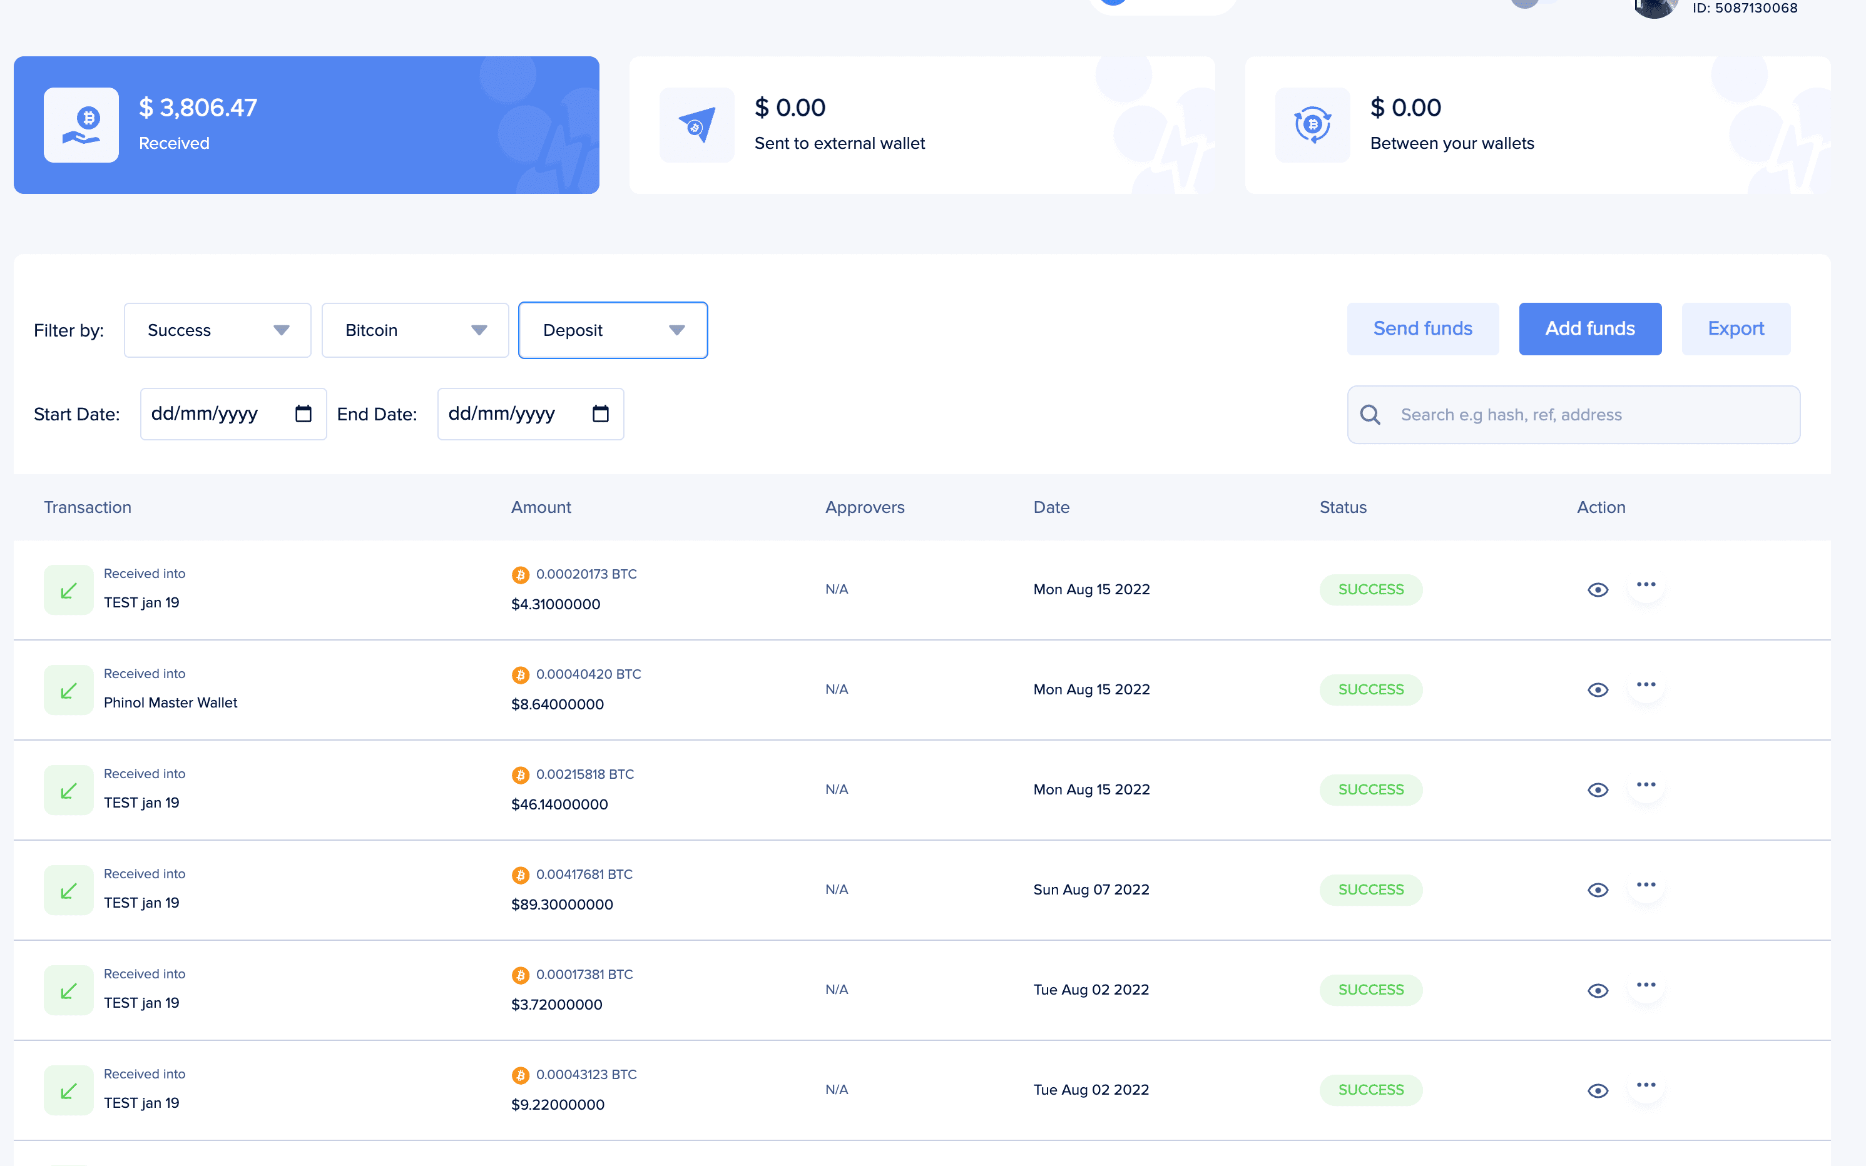View details eye icon for $4.31 transaction
The width and height of the screenshot is (1866, 1166).
pyautogui.click(x=1598, y=590)
